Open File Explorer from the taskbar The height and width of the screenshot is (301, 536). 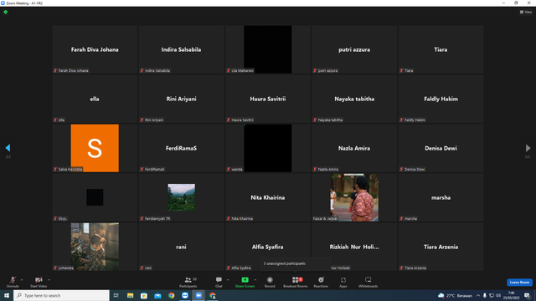pos(131,295)
